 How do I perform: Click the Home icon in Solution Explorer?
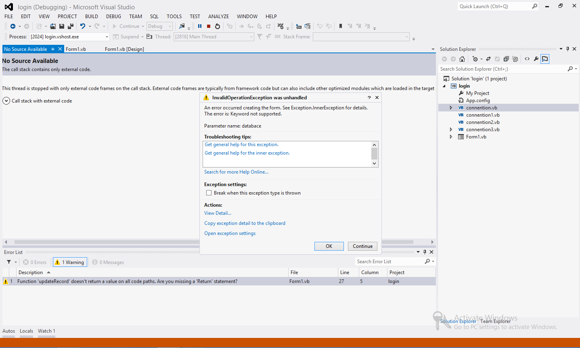(462, 59)
